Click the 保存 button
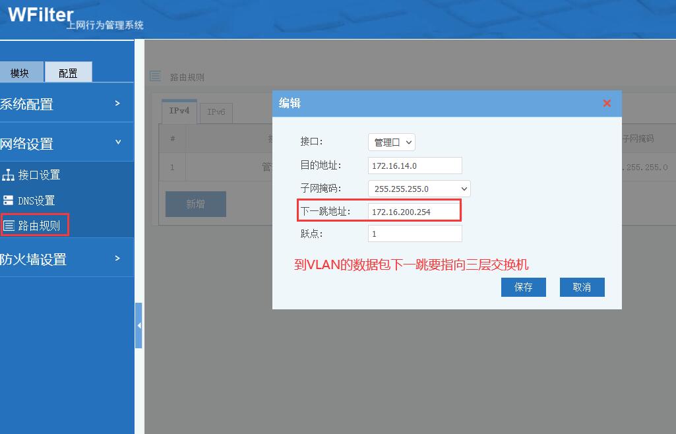The height and width of the screenshot is (434, 676). pyautogui.click(x=524, y=288)
